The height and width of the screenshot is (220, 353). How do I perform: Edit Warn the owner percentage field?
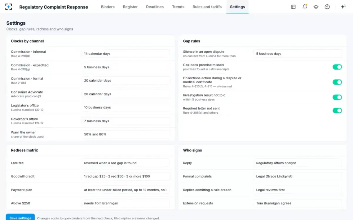125,134
